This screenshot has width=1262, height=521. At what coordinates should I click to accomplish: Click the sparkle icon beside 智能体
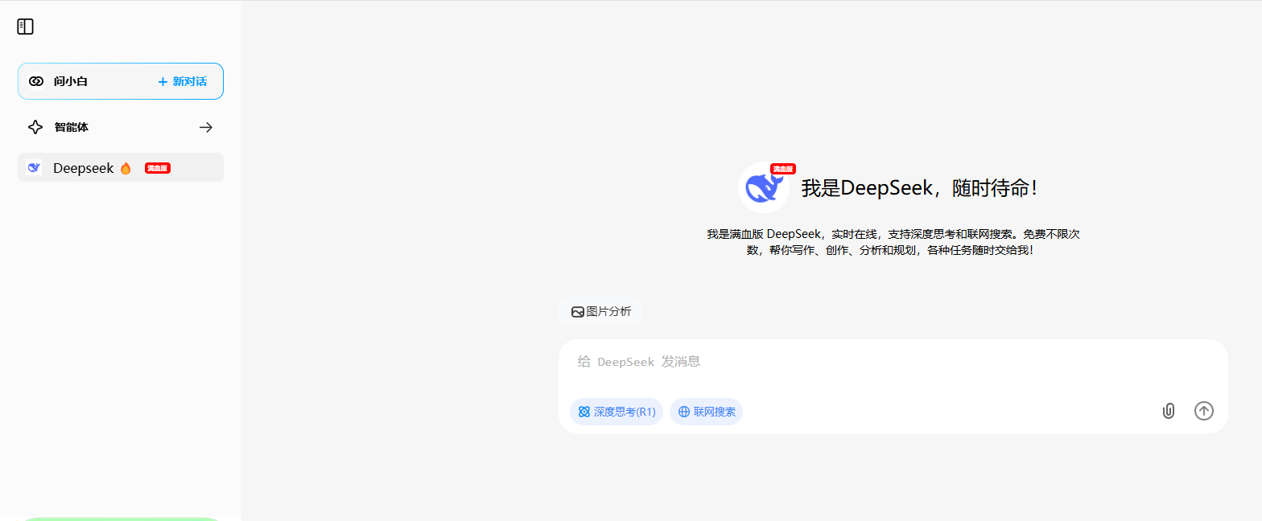coord(35,127)
